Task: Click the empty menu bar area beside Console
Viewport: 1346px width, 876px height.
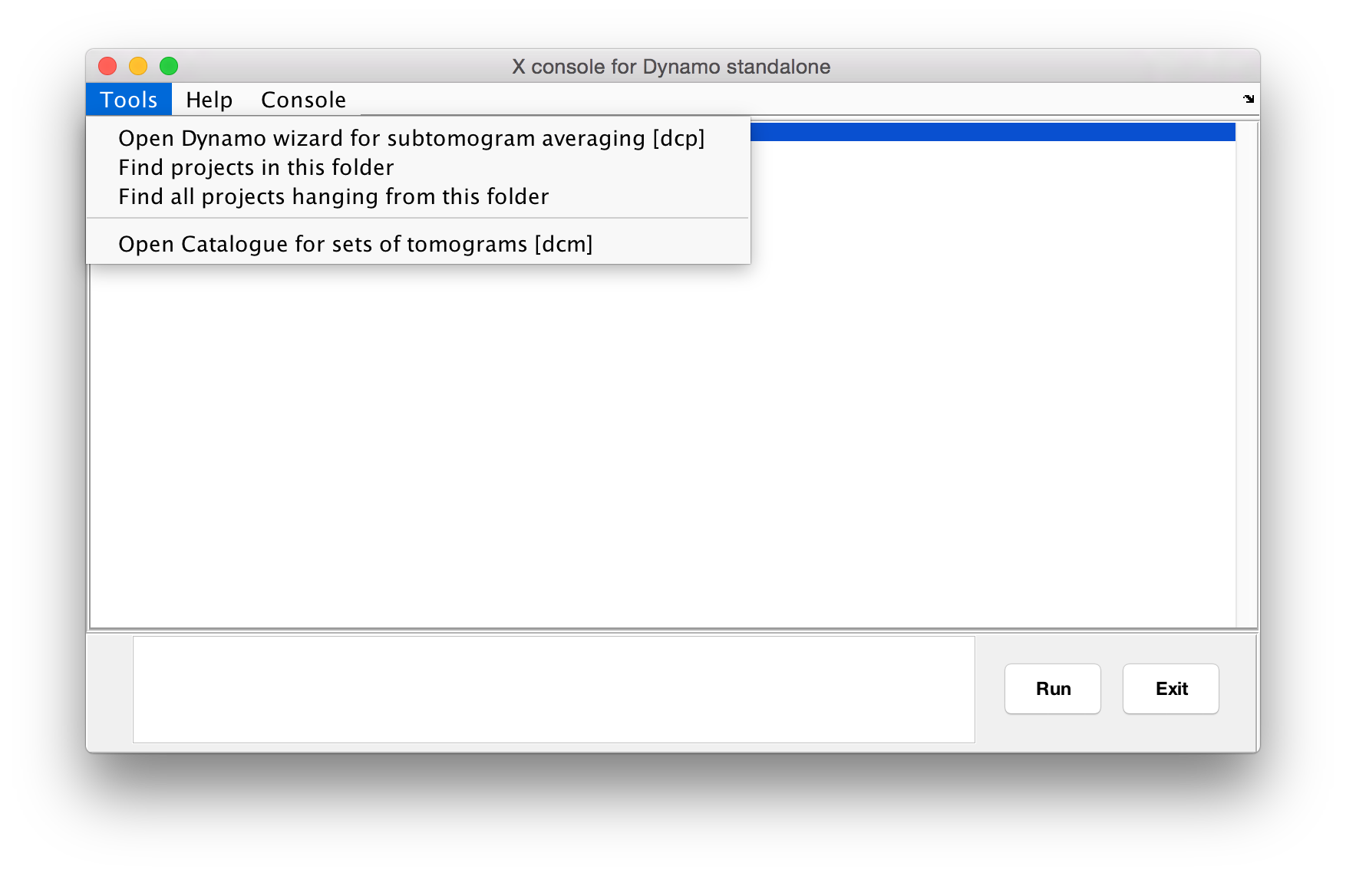Action: [x=798, y=100]
